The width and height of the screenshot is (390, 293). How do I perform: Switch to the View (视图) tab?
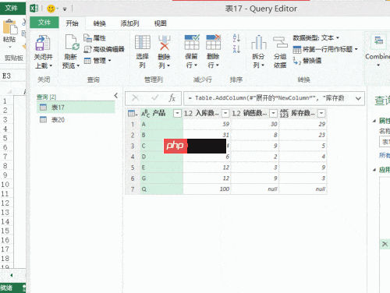point(160,23)
